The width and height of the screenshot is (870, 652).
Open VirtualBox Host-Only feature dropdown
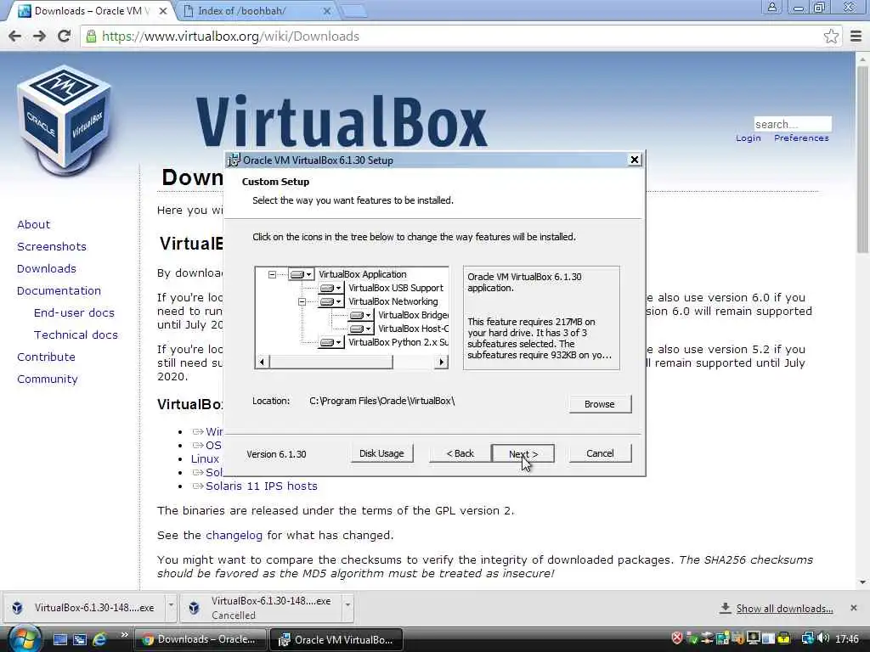point(360,329)
